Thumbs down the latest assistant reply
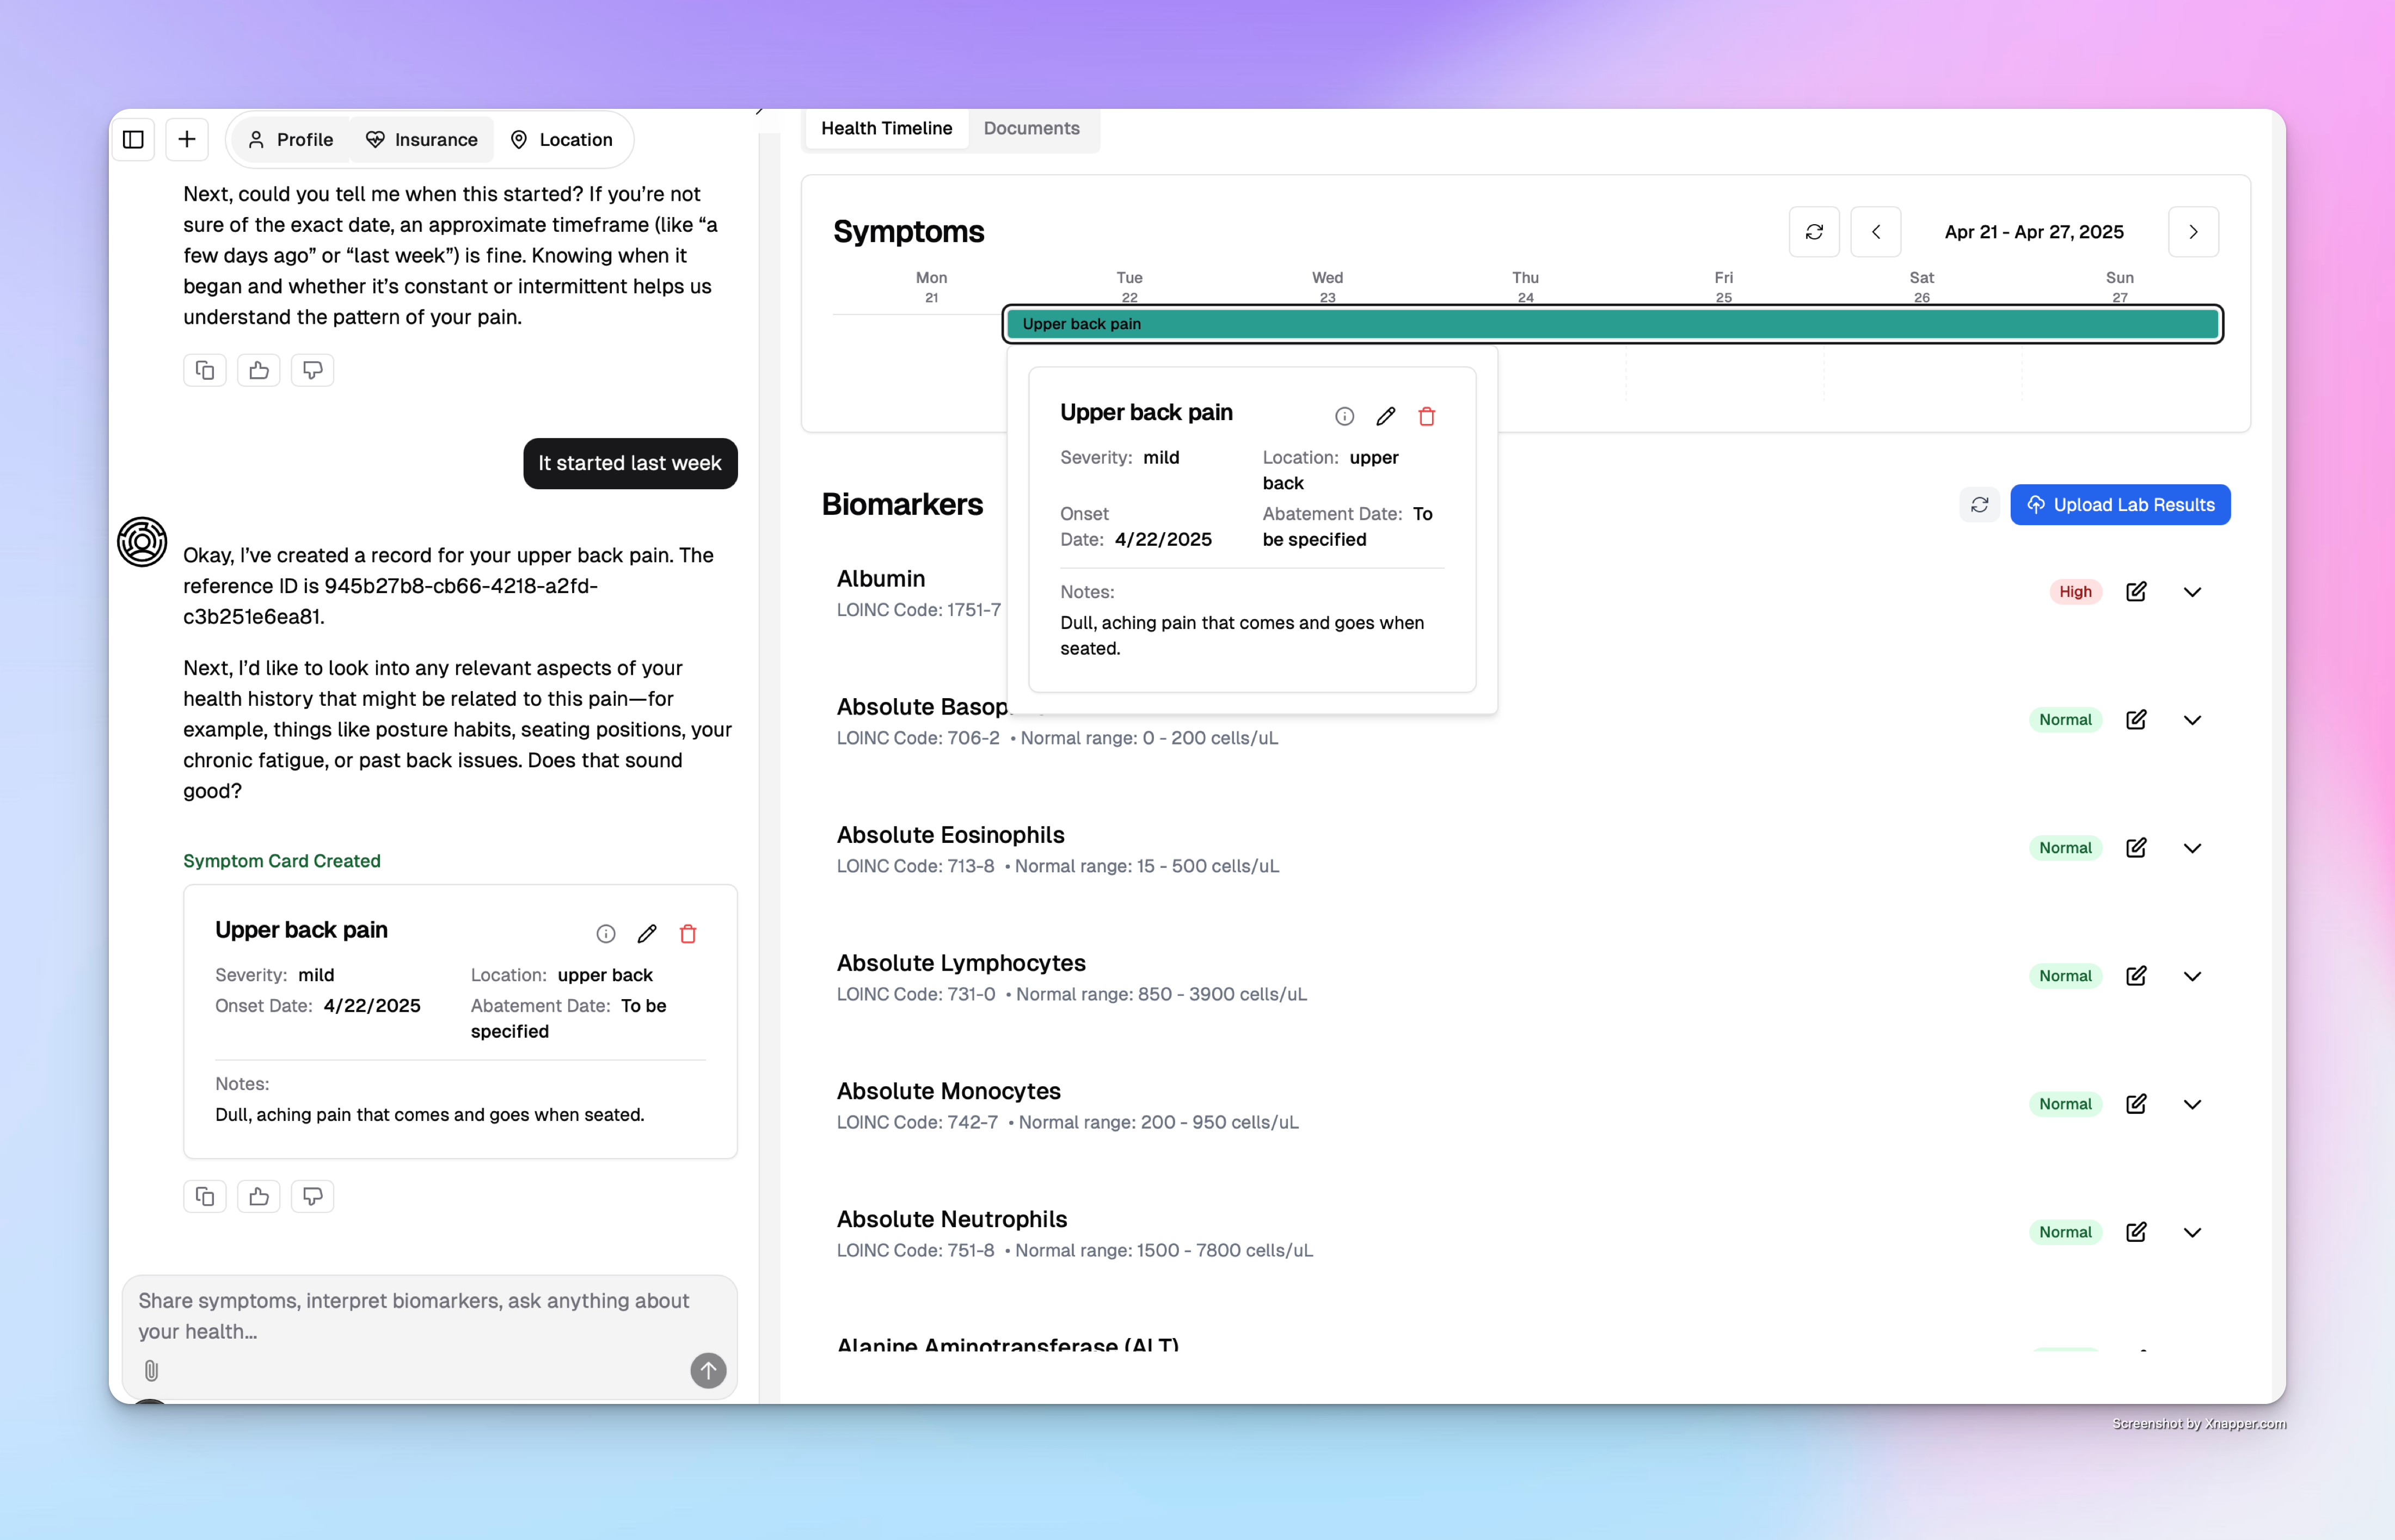2395x1540 pixels. click(312, 1196)
